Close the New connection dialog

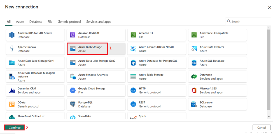269,7
